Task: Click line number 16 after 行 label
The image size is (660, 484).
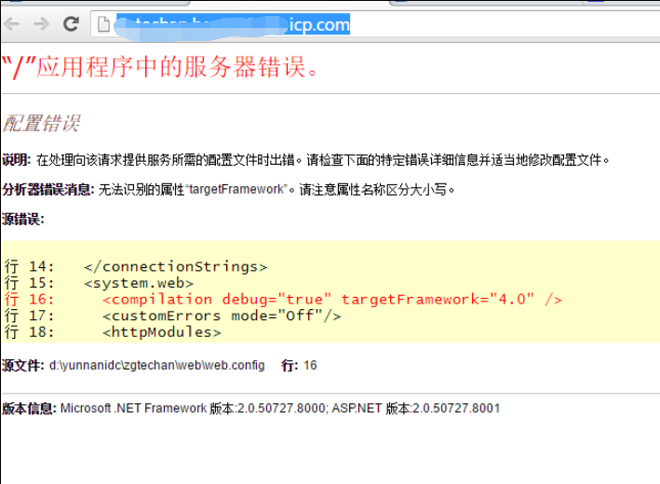Action: click(310, 365)
